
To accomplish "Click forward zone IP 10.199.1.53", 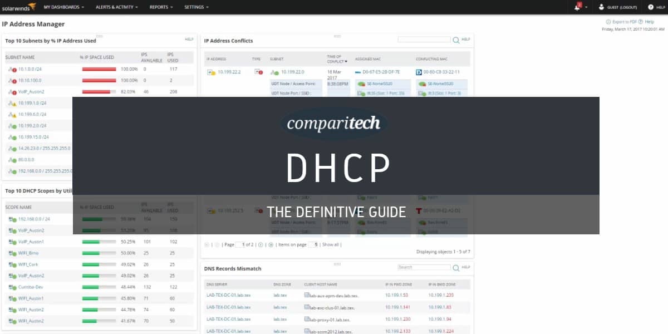I will (397, 295).
